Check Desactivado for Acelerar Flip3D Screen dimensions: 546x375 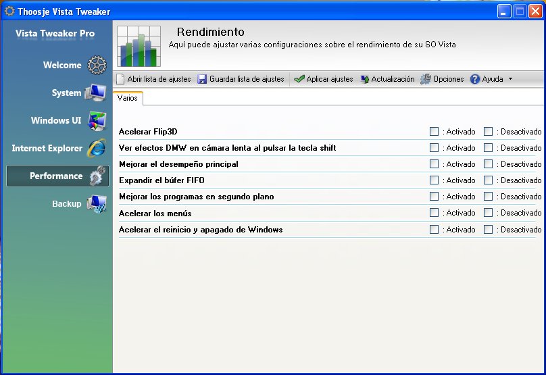pyautogui.click(x=488, y=131)
